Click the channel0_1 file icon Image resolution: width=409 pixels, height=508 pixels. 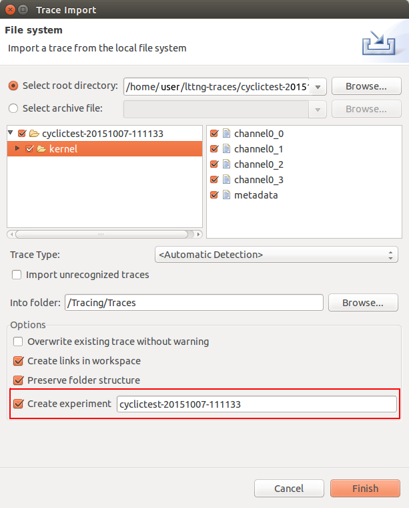click(x=226, y=149)
